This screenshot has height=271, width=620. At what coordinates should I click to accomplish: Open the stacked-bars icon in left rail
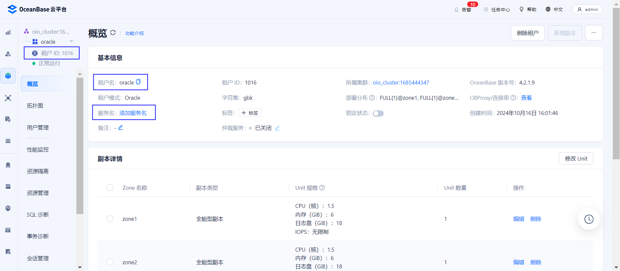click(x=8, y=141)
